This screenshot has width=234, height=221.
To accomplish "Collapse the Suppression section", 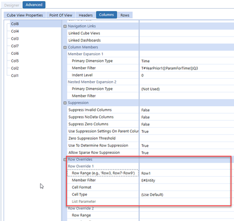I will [x=65, y=103].
